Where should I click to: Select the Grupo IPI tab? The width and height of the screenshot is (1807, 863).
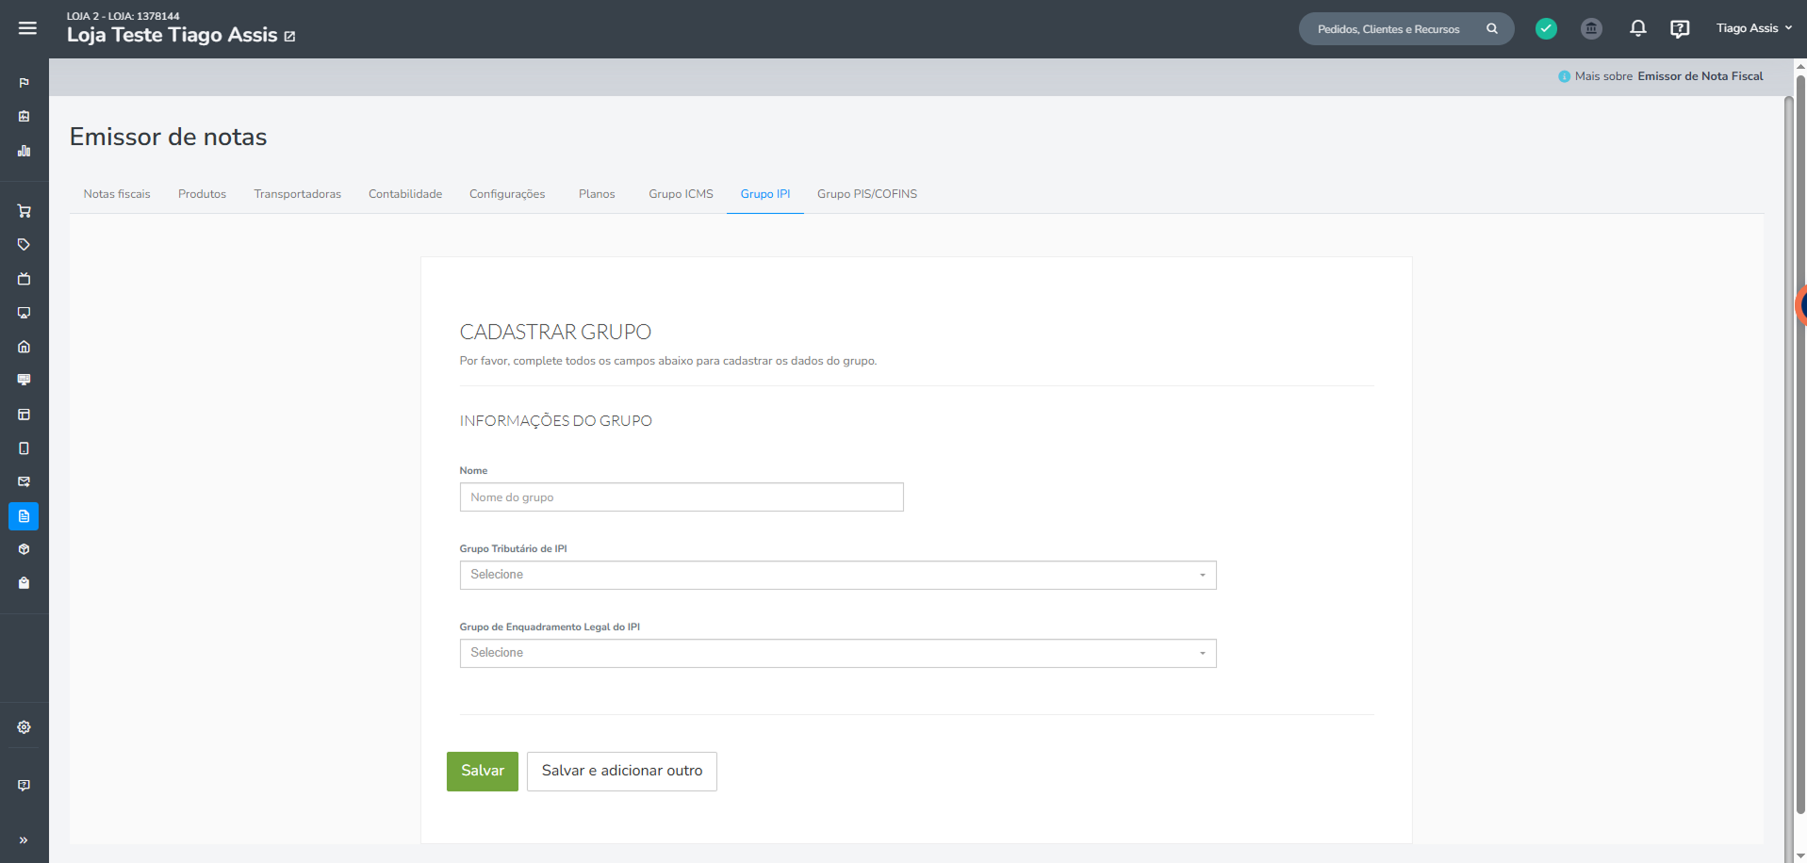pyautogui.click(x=765, y=194)
